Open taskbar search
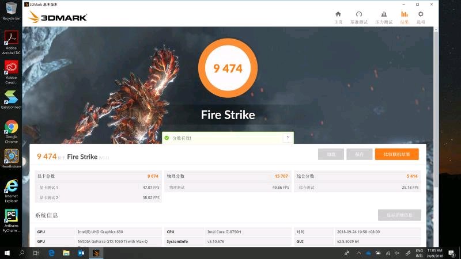Screen dimensions: 461x259 [21, 253]
